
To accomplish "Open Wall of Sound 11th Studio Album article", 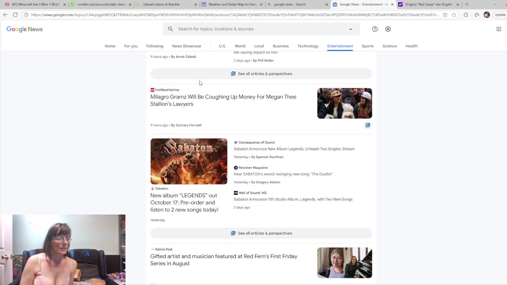I will point(293,199).
